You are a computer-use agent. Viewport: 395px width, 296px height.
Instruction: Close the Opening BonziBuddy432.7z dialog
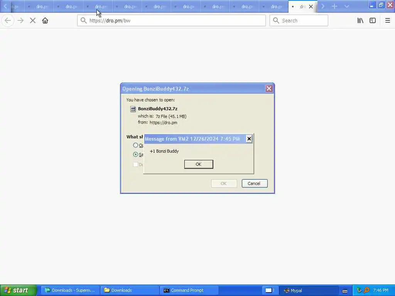coord(269,89)
